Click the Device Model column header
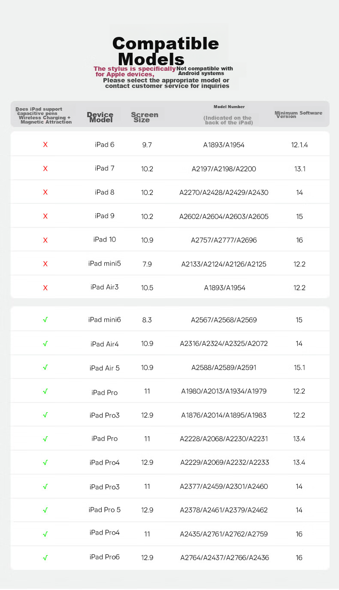 (100, 117)
